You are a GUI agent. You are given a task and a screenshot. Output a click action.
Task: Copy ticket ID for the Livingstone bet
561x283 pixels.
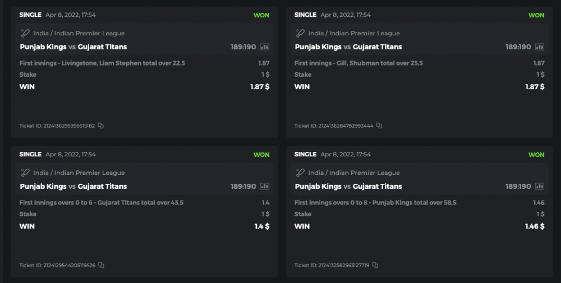[101, 126]
